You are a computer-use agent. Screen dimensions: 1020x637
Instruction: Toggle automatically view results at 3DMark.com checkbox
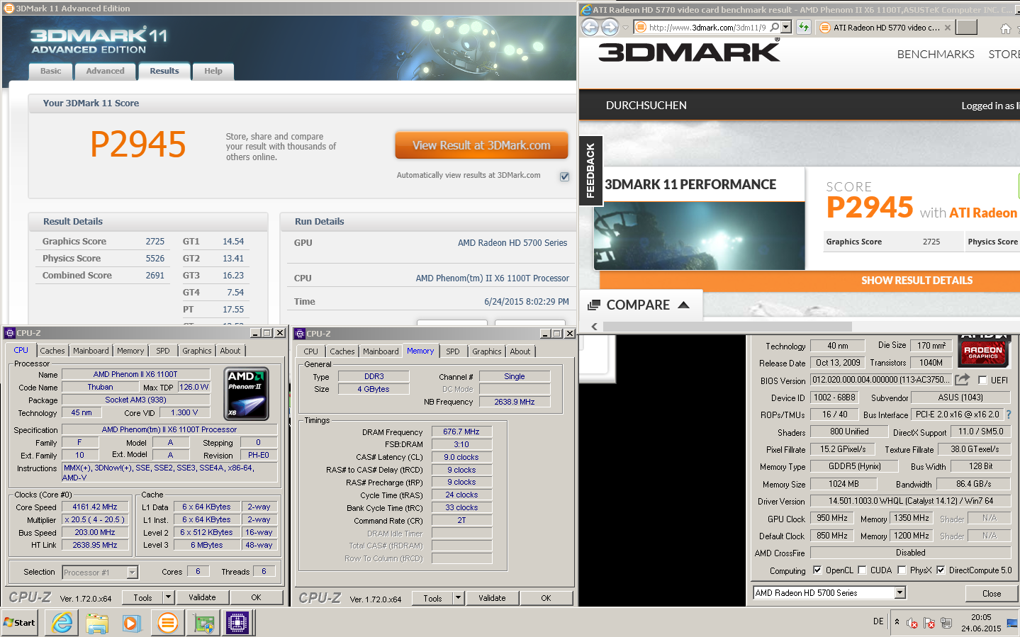coord(564,176)
